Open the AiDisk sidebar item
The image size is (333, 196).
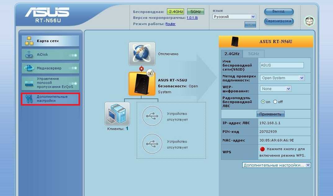pos(50,54)
